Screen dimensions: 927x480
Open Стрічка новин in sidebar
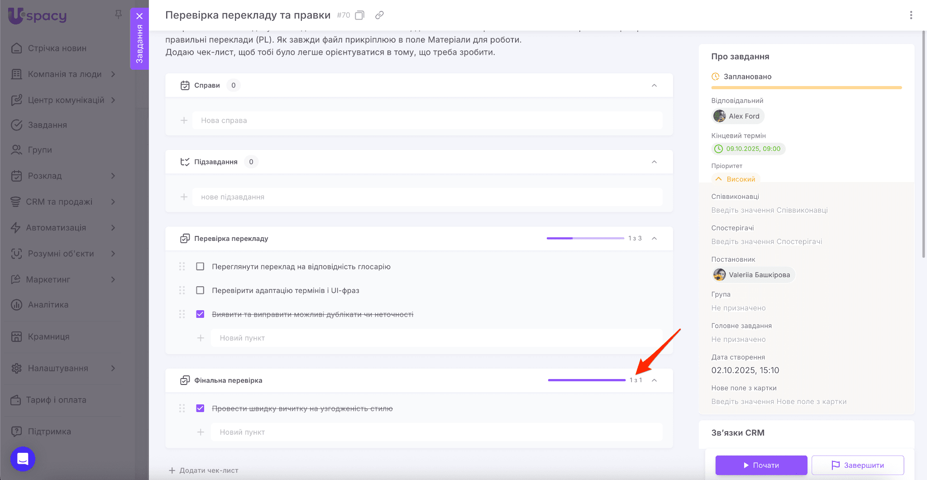[57, 48]
